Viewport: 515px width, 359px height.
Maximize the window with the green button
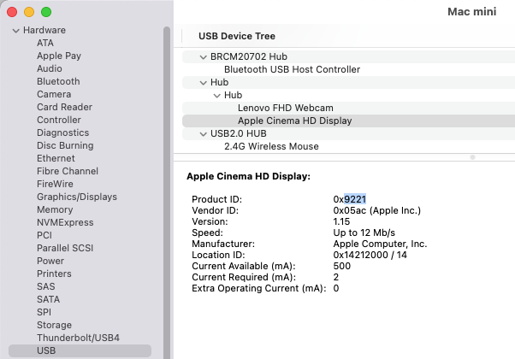click(46, 12)
